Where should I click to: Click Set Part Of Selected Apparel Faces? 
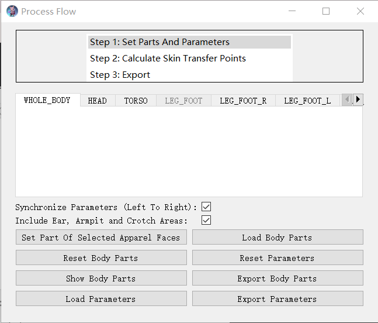pyautogui.click(x=101, y=238)
